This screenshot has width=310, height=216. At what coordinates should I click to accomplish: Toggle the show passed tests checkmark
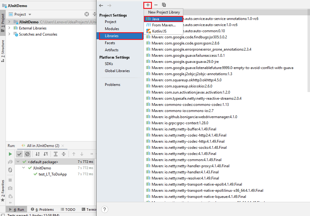(19, 154)
